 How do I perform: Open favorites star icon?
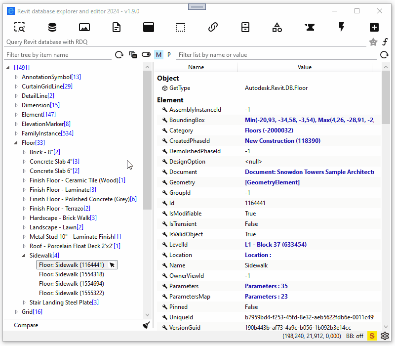[373, 42]
